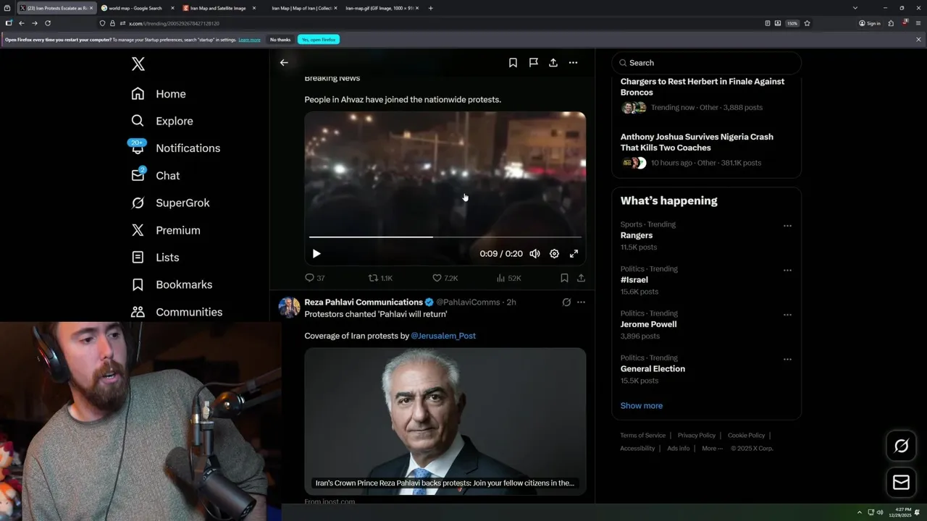Click No thanks on Firefox startup prompt
This screenshot has width=927, height=521.
coord(280,40)
